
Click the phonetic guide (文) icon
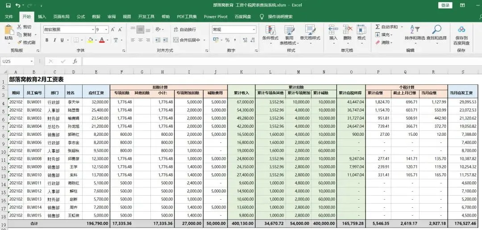pos(116,40)
